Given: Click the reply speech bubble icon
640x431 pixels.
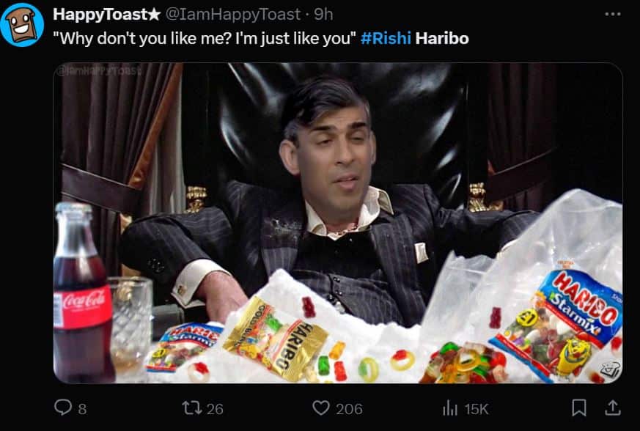Looking at the screenshot, I should 63,408.
